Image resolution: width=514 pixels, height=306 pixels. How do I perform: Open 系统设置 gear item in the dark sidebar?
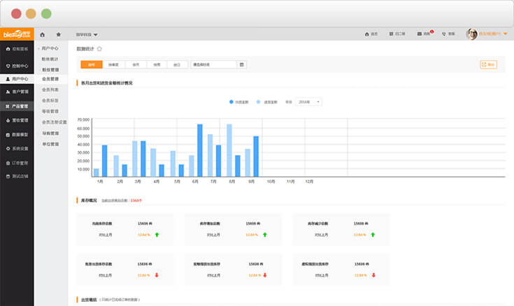tap(17, 148)
